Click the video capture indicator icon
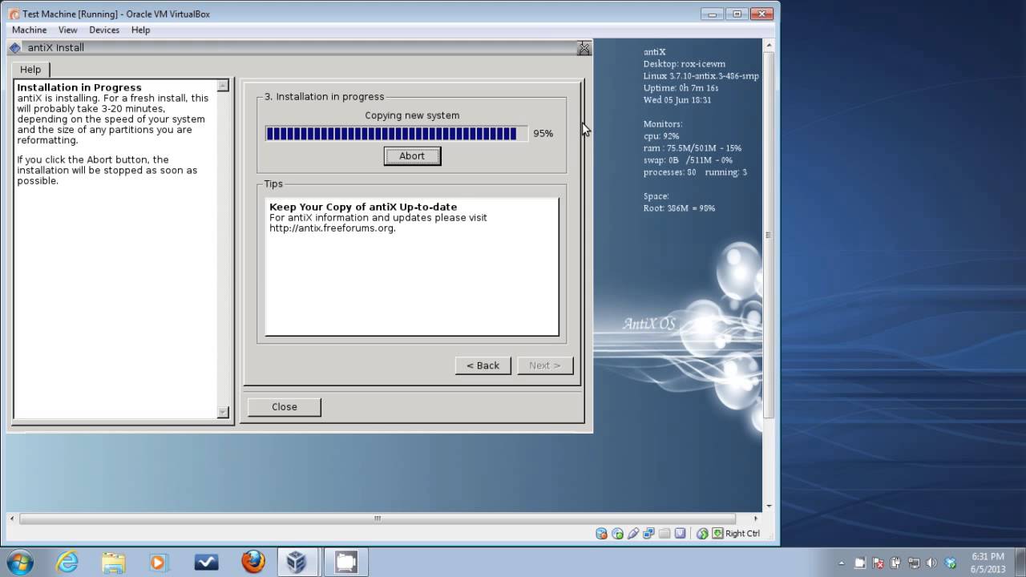Viewport: 1026px width, 577px height. (x=681, y=533)
